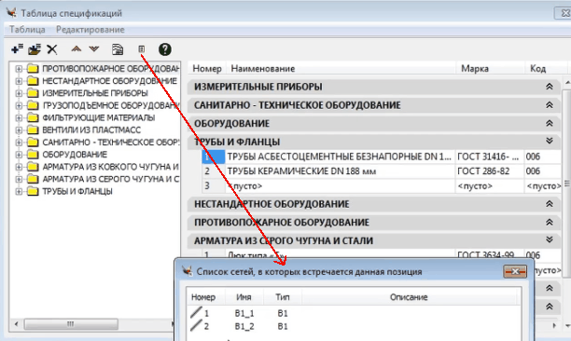571x341 pixels.
Task: Click the delete X toolbar icon
Action: pyautogui.click(x=52, y=49)
